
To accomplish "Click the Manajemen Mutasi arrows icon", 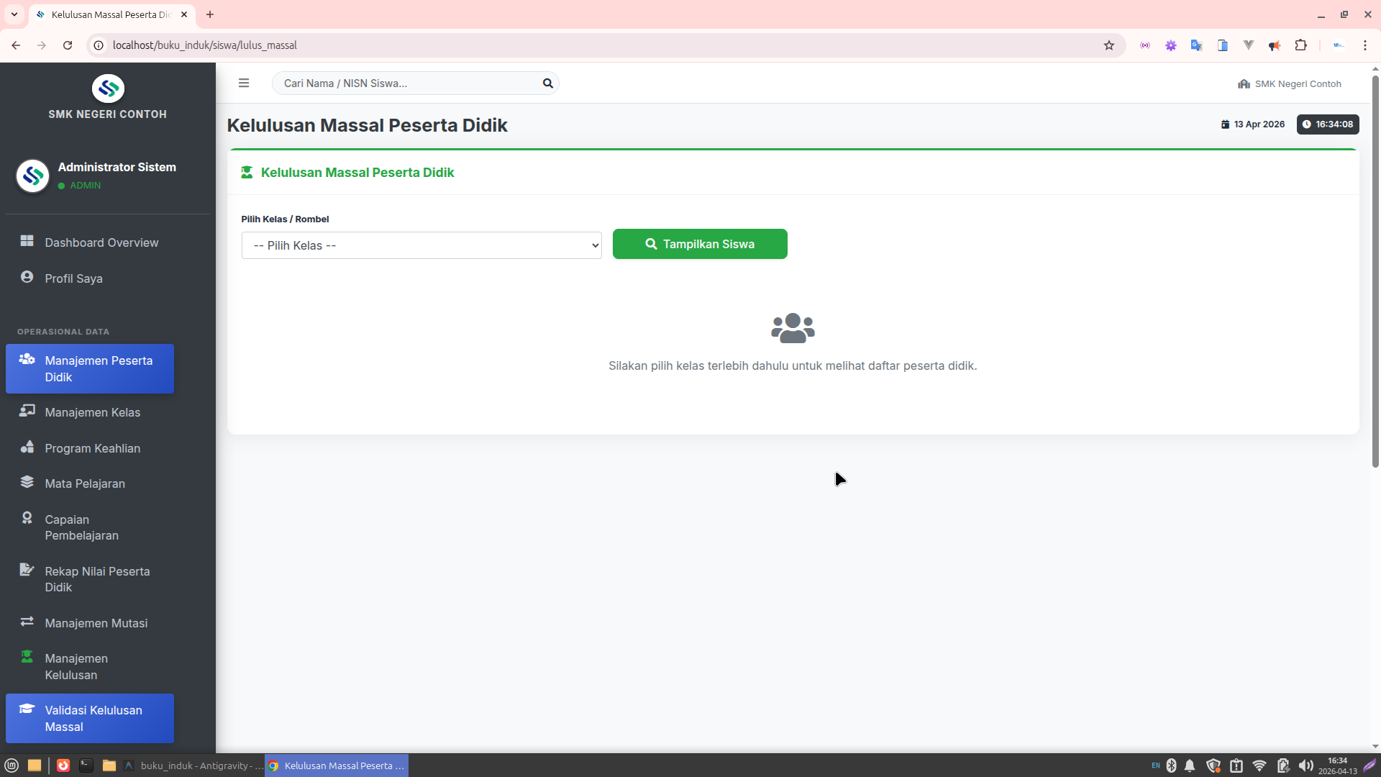I will tap(27, 622).
